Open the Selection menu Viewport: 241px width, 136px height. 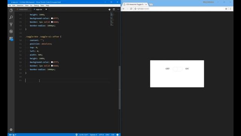tap(20, 5)
